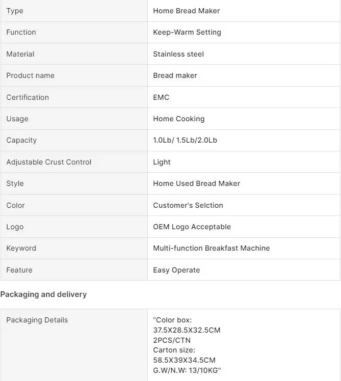The width and height of the screenshot is (341, 381).
Task: Click the "Light" crust control value
Action: [x=162, y=162]
